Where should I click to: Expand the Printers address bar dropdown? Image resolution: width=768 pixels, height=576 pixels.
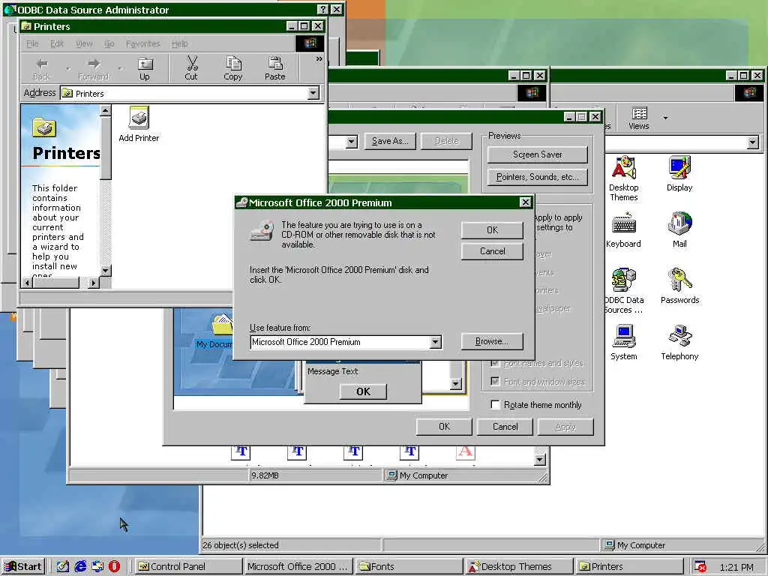click(x=313, y=93)
